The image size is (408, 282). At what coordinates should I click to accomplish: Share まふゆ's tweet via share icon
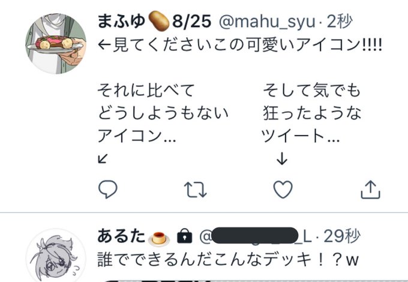[371, 190]
